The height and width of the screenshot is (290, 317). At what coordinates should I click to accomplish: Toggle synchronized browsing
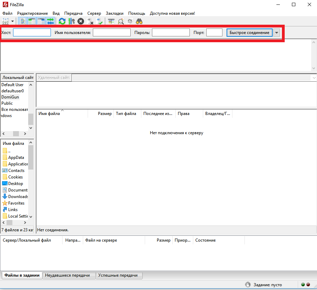pyautogui.click(x=130, y=21)
